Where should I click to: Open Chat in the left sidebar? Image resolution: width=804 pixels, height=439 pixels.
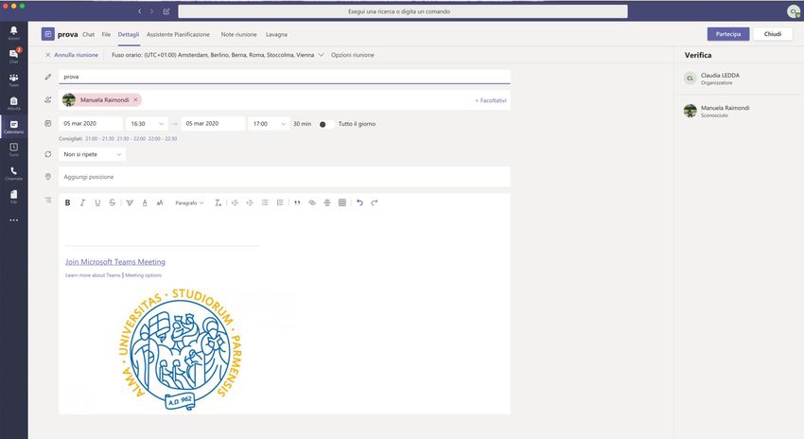[13, 55]
